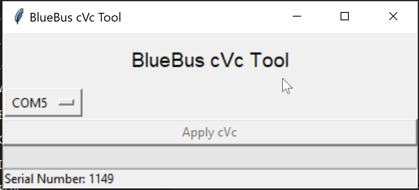Maximize the BlueBus cVc Tool window
This screenshot has width=419, height=190.
tap(344, 17)
